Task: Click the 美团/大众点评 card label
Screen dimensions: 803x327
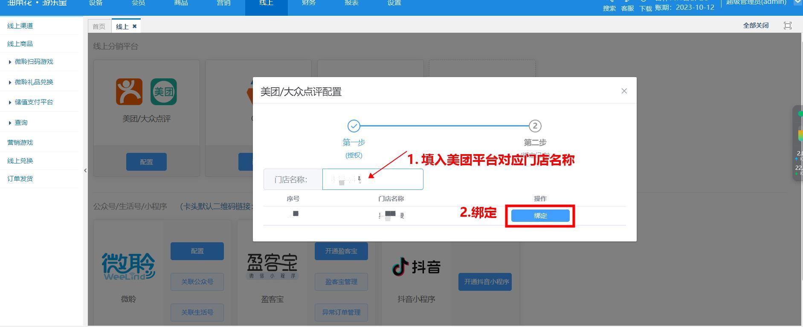Action: tap(146, 119)
